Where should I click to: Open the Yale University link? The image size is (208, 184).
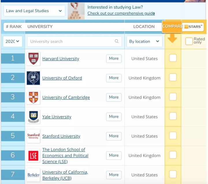coord(57,117)
